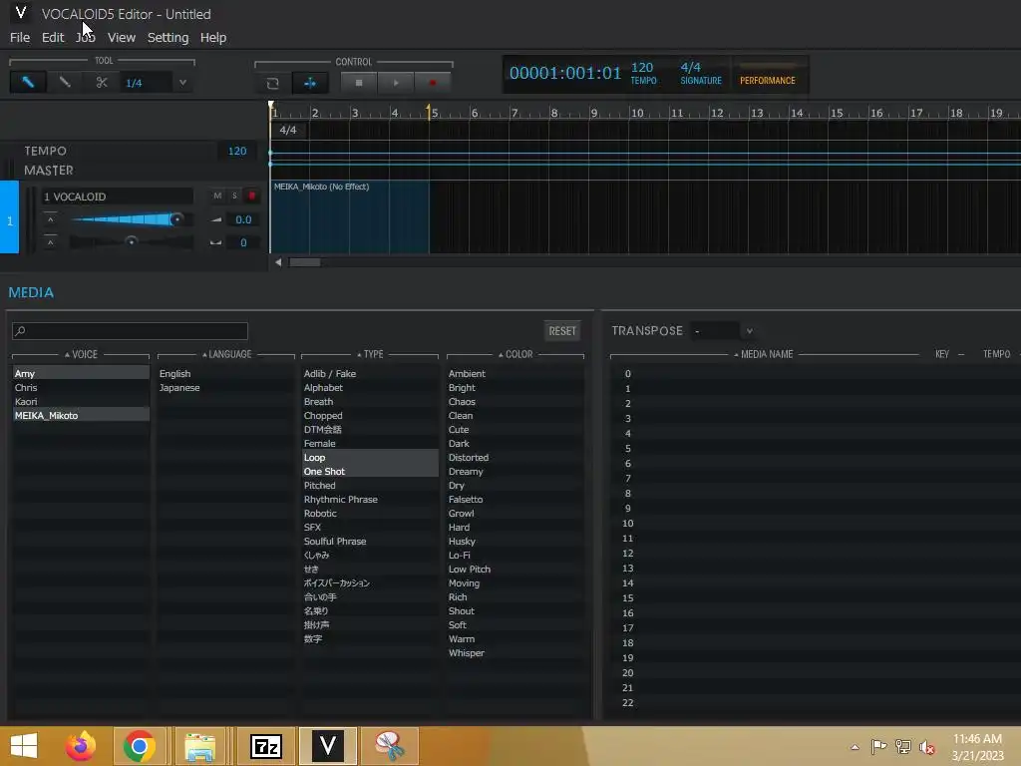Click the track pan slider knob
This screenshot has height=766, width=1021.
[x=131, y=241]
